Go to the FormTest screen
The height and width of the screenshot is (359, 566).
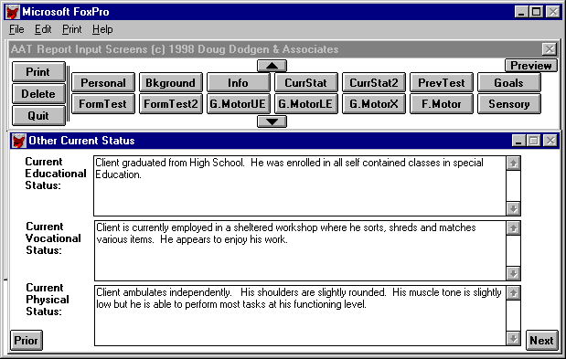[x=103, y=104]
